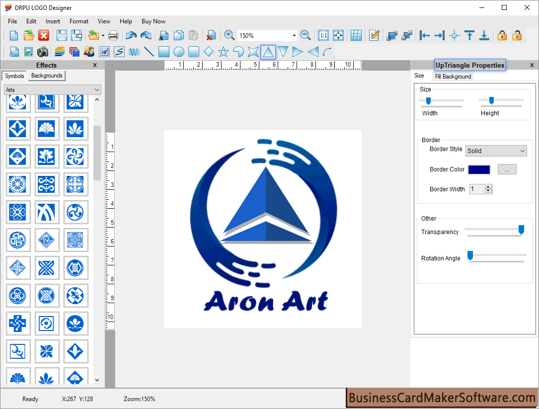Screen dimensions: 539x409
Task: Open the Format menu
Action: (79, 21)
